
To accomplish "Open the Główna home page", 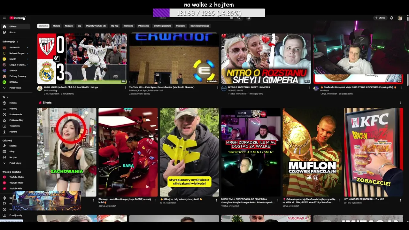I will click(x=16, y=27).
